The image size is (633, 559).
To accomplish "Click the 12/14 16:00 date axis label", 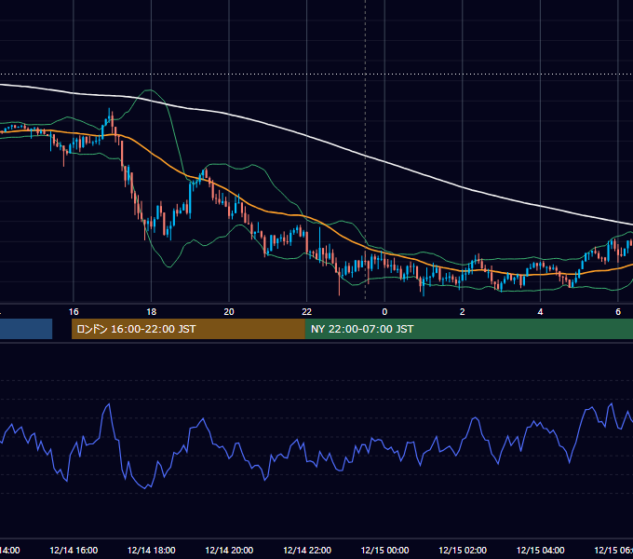I will [x=74, y=550].
